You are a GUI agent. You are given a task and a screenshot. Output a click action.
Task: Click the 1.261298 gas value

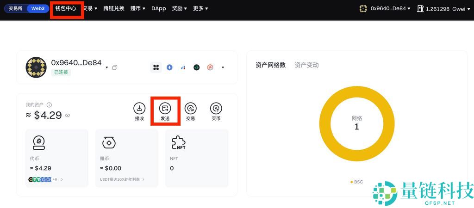438,8
